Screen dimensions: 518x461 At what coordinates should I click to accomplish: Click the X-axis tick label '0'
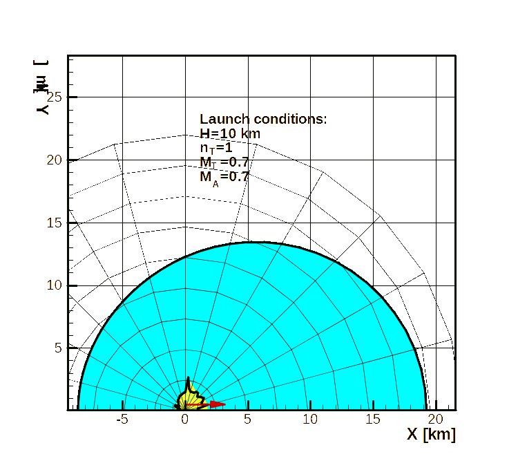(x=185, y=420)
